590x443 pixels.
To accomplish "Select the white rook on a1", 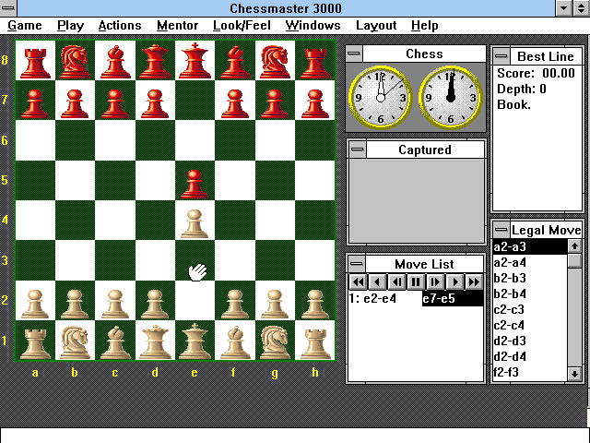I will [35, 342].
